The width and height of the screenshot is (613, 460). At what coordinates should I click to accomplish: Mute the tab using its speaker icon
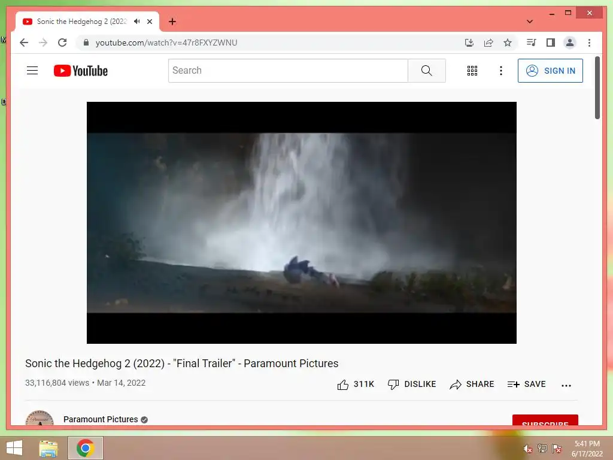pos(137,22)
